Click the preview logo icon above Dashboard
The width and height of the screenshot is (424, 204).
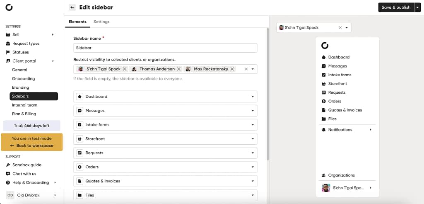325,45
